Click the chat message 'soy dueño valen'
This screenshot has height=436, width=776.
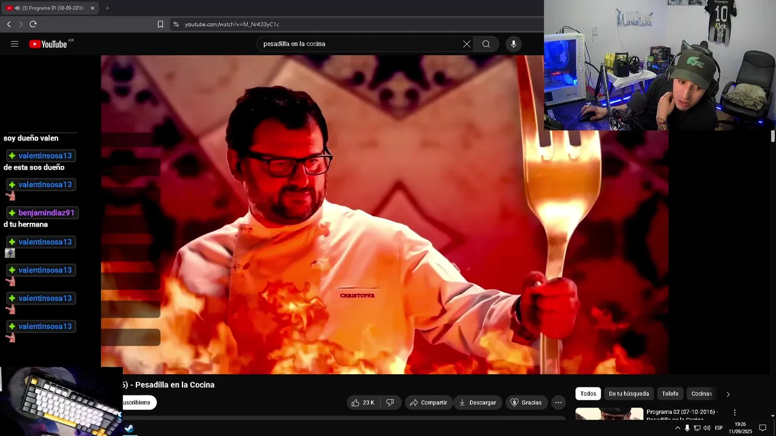pyautogui.click(x=31, y=138)
